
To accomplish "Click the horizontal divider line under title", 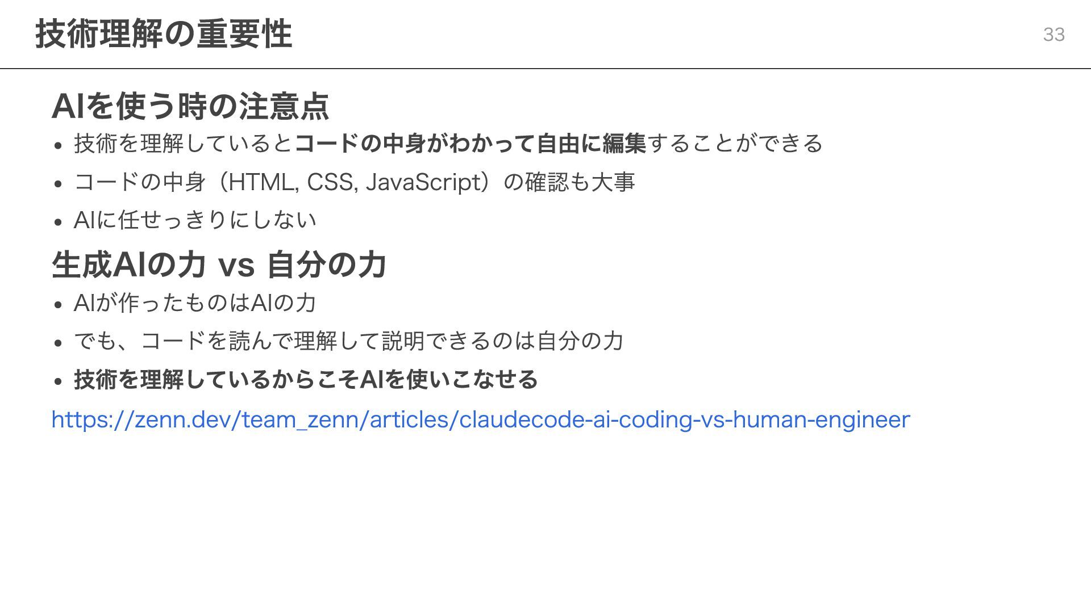I will tap(545, 68).
